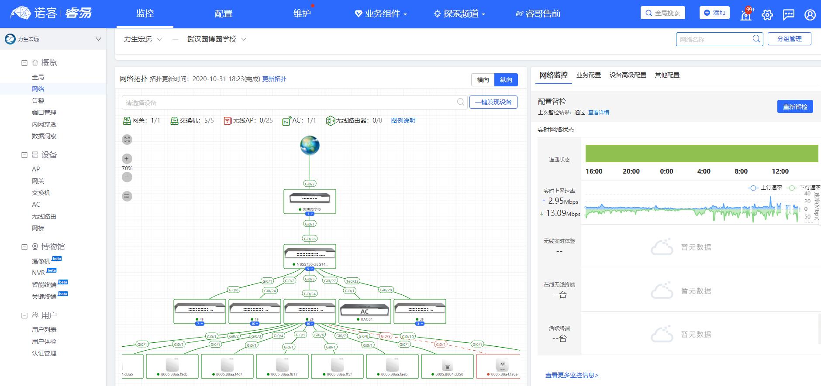Collapse the 概览 tree section
The height and width of the screenshot is (386, 821).
click(x=24, y=63)
